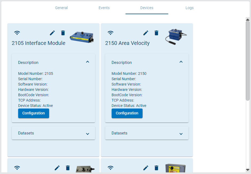The width and height of the screenshot is (251, 174).
Task: Click the scrollbar down arrow
Action: [x=248, y=170]
